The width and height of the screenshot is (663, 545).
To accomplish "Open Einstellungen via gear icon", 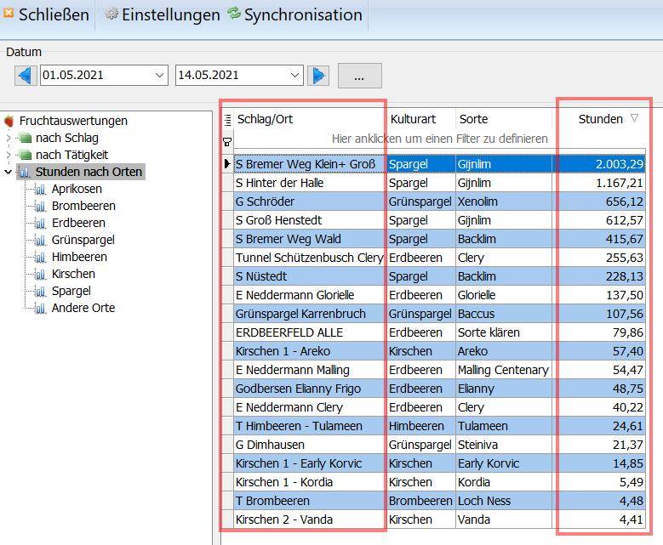I will click(x=111, y=14).
